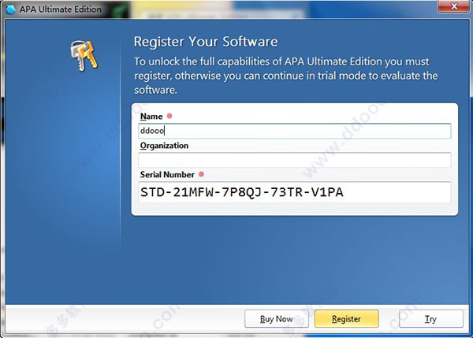Continue in trial mode with Try
The image size is (473, 338).
(430, 319)
